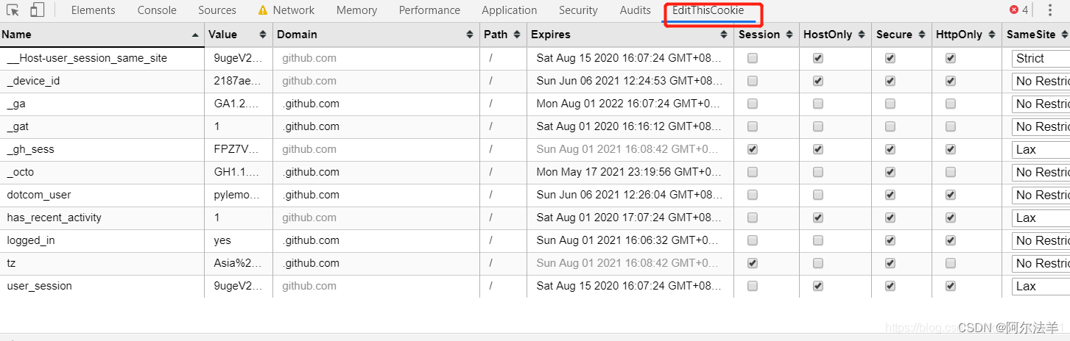This screenshot has width=1070, height=341.
Task: Click the inspect element picker icon
Action: pos(13,10)
